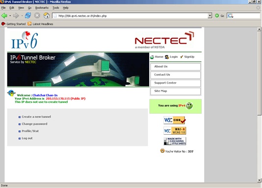Open the Support Center button
The image size is (262, 188).
pos(176,83)
